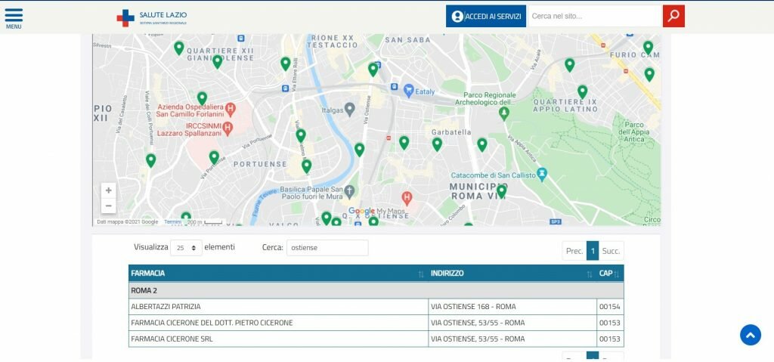Click the Eataly shopping cart map marker

pyautogui.click(x=408, y=91)
